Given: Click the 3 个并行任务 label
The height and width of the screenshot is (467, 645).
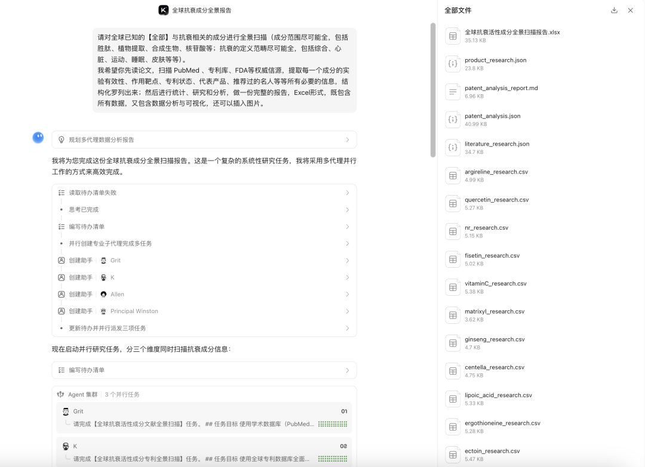Looking at the screenshot, I should click(x=122, y=394).
